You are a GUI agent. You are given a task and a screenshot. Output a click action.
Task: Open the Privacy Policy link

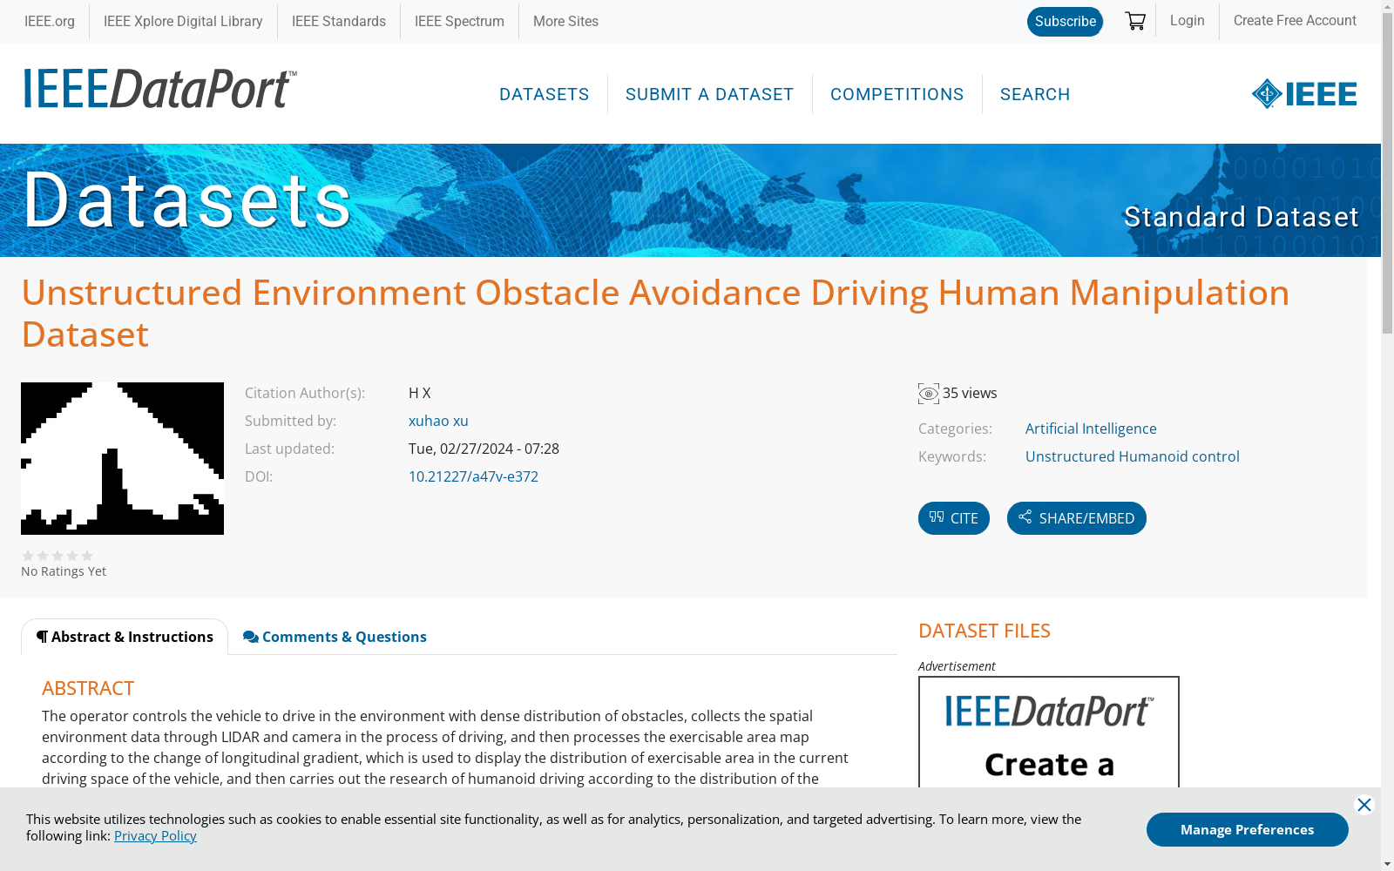coord(155,836)
